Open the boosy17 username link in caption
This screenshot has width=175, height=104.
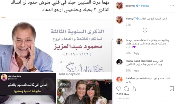131,19
